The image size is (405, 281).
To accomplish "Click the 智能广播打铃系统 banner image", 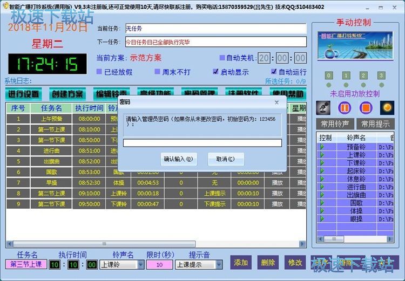I will click(355, 46).
